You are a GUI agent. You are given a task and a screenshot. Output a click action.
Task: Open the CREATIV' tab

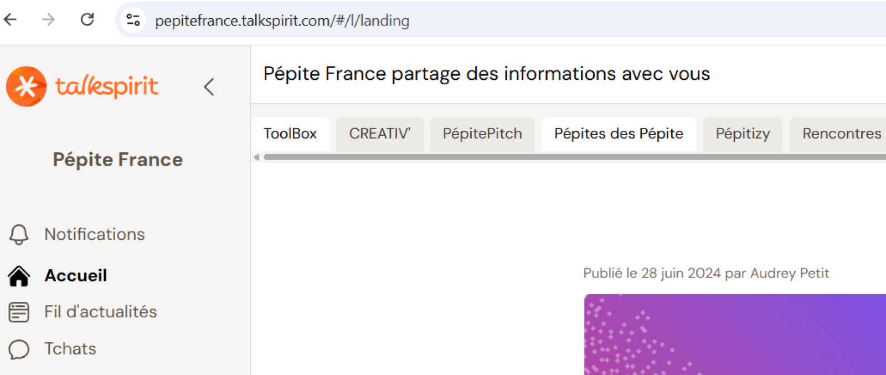pyautogui.click(x=380, y=133)
